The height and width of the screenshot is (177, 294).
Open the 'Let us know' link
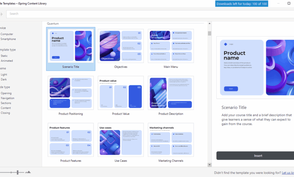tap(288, 173)
